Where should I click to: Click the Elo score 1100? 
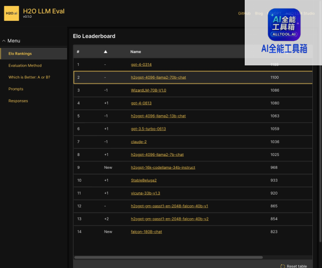(274, 78)
